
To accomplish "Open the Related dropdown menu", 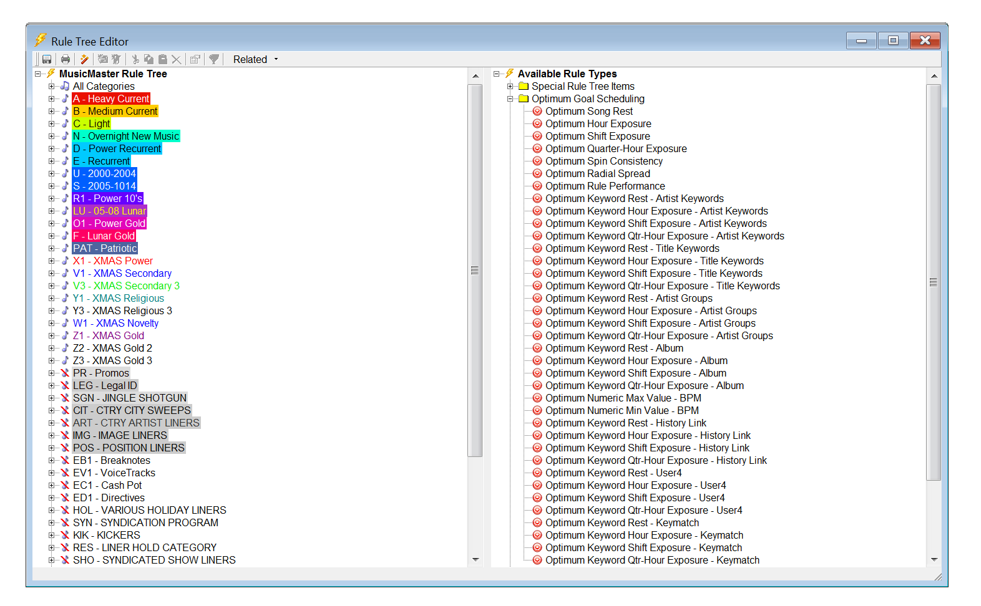I will coord(255,59).
